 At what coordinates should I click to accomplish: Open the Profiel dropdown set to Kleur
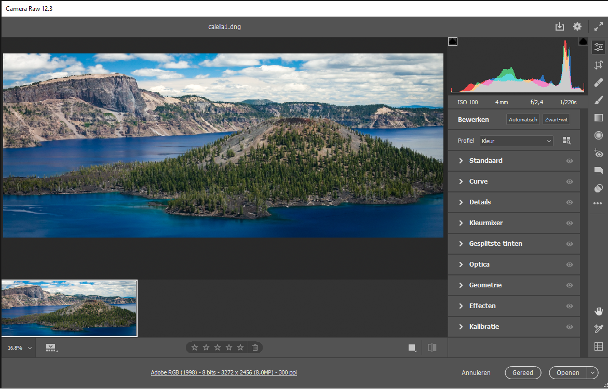tap(516, 141)
